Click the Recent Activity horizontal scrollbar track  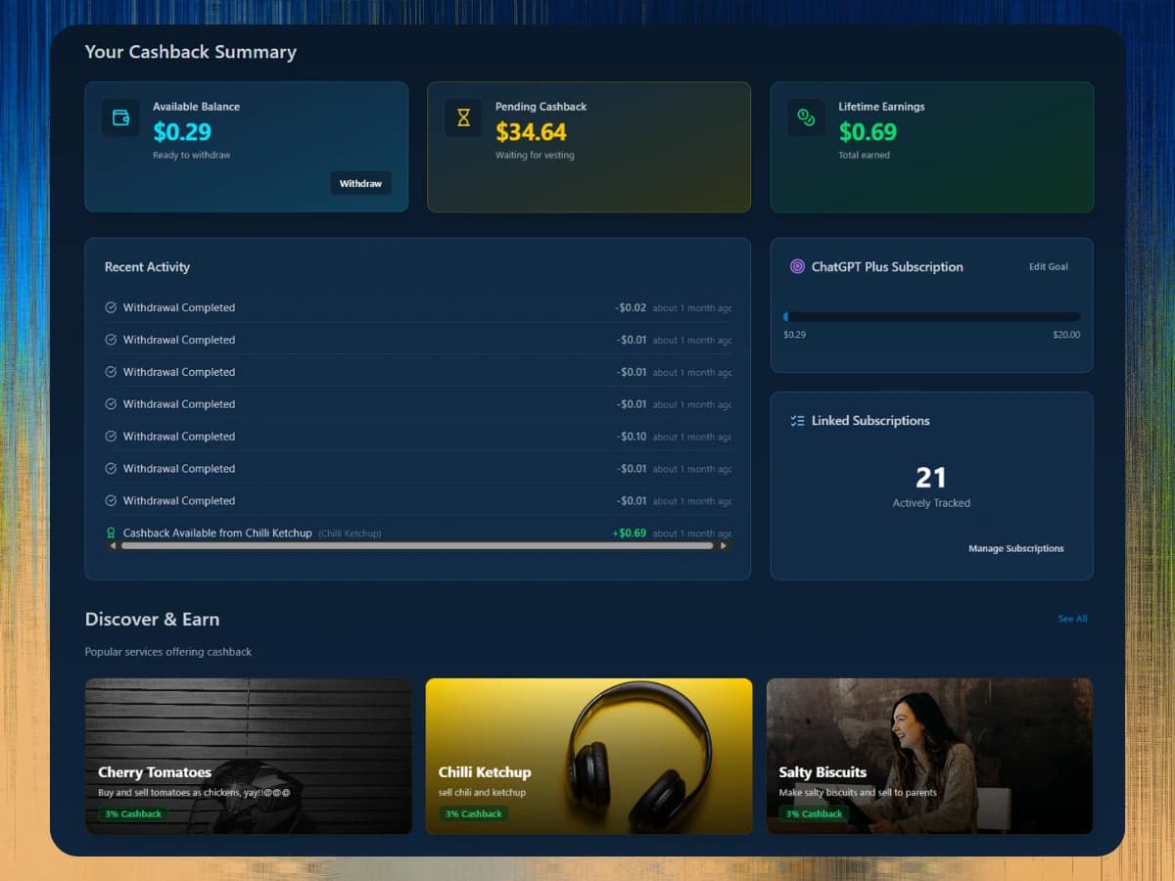[416, 545]
